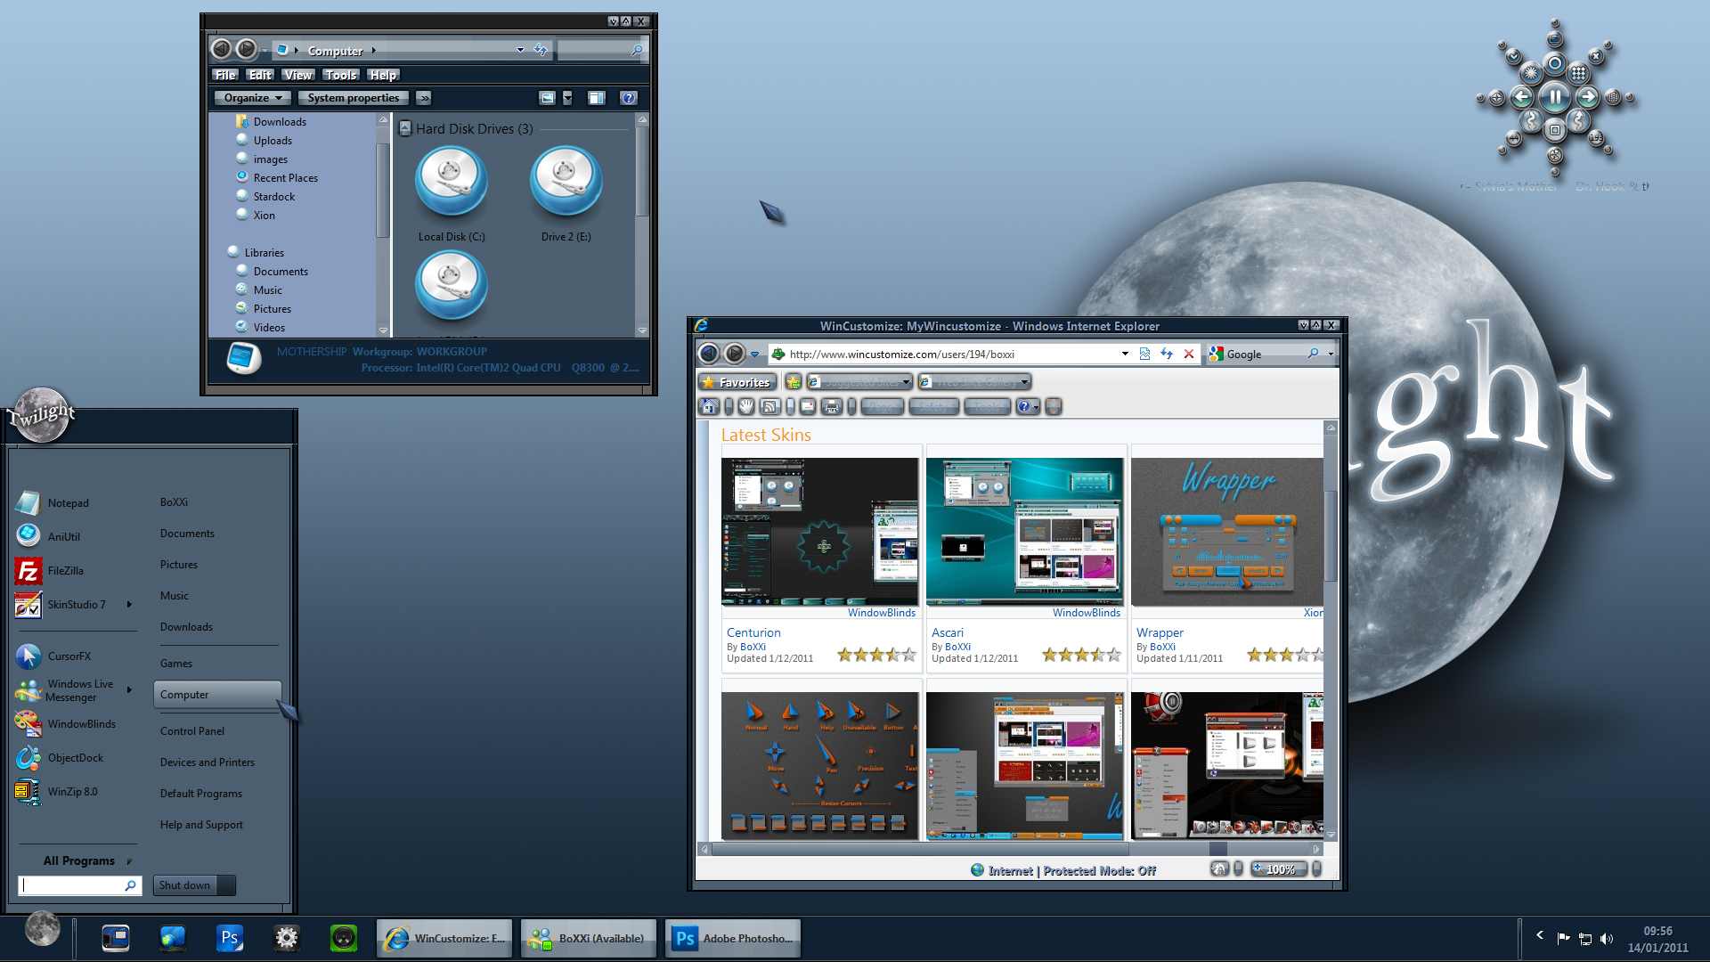Pause playback on the media widget
Image resolution: width=1710 pixels, height=962 pixels.
pos(1554,97)
